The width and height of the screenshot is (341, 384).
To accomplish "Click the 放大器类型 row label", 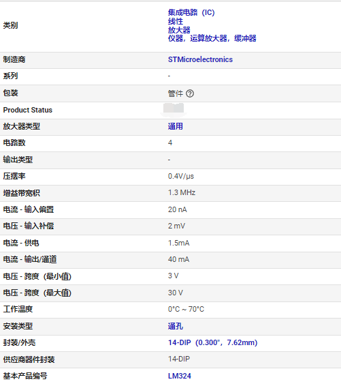I will click(x=22, y=126).
